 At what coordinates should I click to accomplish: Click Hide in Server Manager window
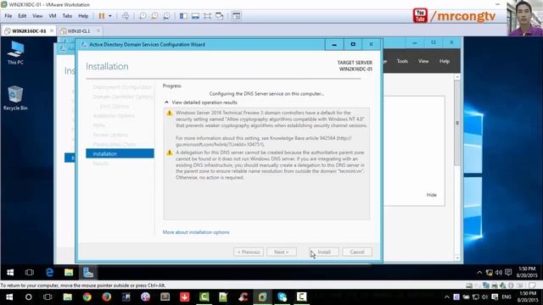(432, 195)
